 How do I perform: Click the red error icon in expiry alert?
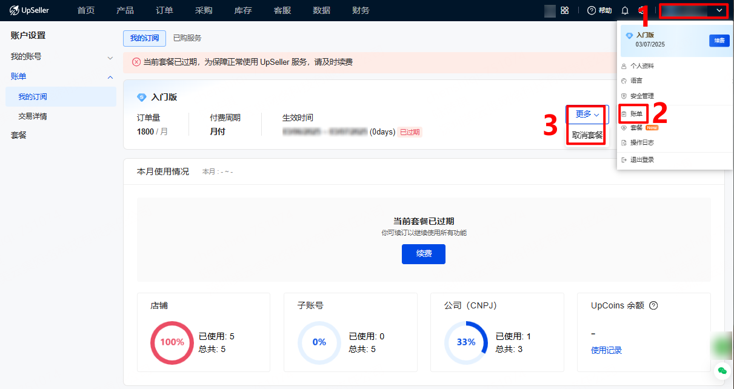[x=136, y=62]
